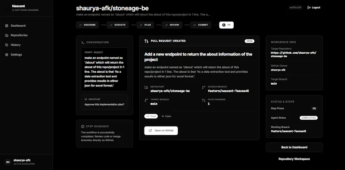Open Settings from the sidebar
This screenshot has height=170, width=345.
point(13,55)
